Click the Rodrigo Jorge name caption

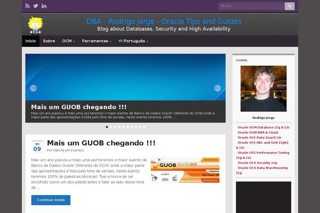(263, 118)
